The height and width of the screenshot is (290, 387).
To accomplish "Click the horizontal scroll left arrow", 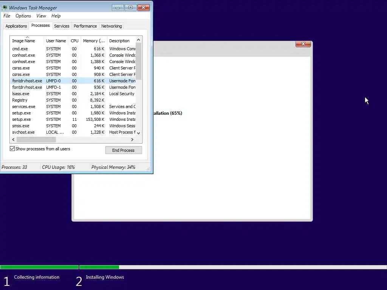I will pyautogui.click(x=13, y=140).
